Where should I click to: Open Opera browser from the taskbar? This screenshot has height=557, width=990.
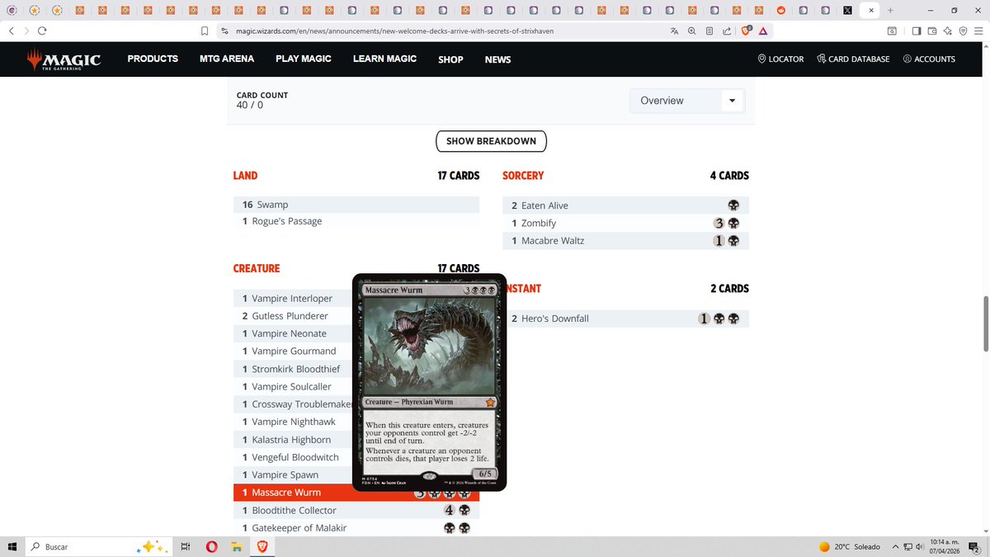(x=211, y=546)
